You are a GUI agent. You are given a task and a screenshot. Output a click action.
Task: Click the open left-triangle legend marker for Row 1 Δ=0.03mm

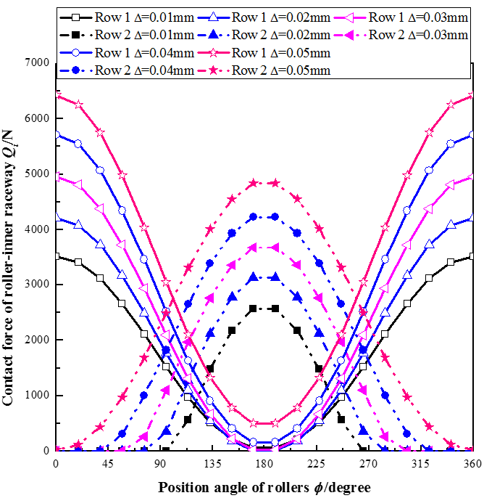(x=351, y=17)
